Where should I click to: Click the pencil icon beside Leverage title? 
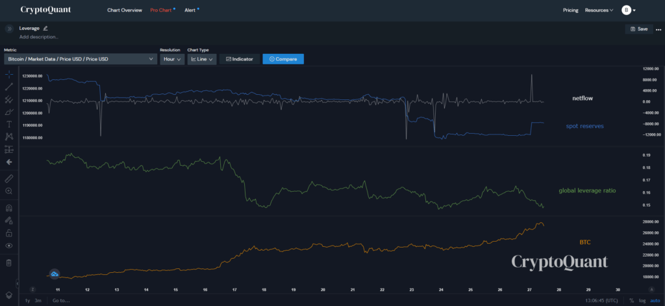(45, 29)
